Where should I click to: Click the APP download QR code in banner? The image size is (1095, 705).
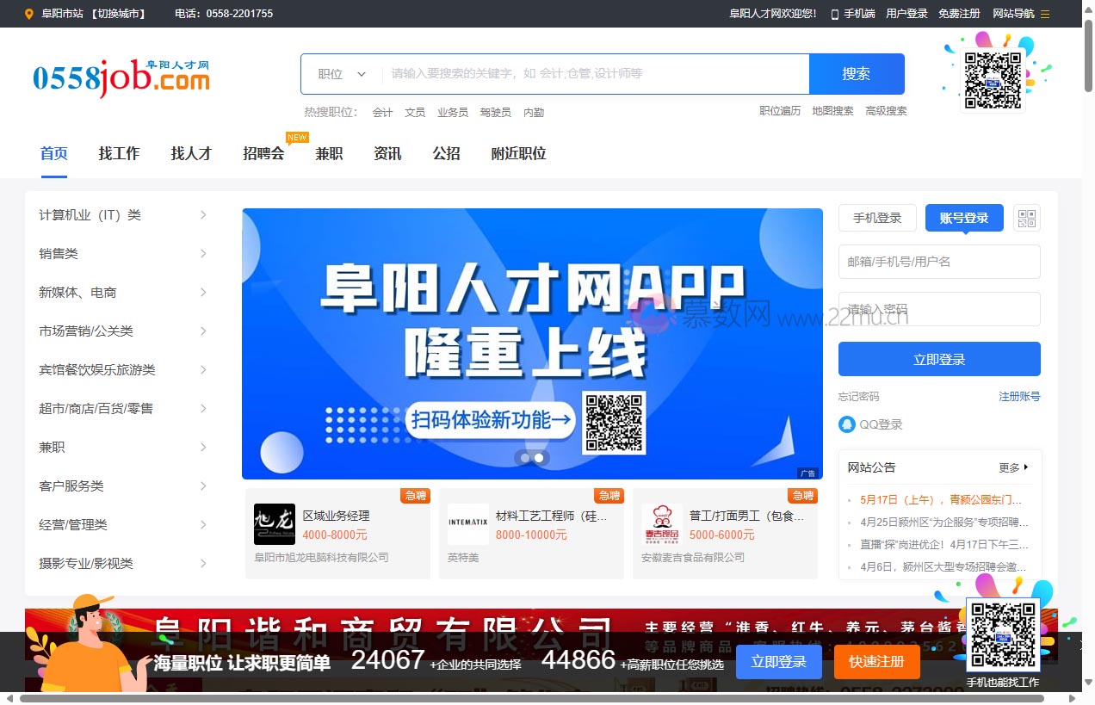[614, 423]
